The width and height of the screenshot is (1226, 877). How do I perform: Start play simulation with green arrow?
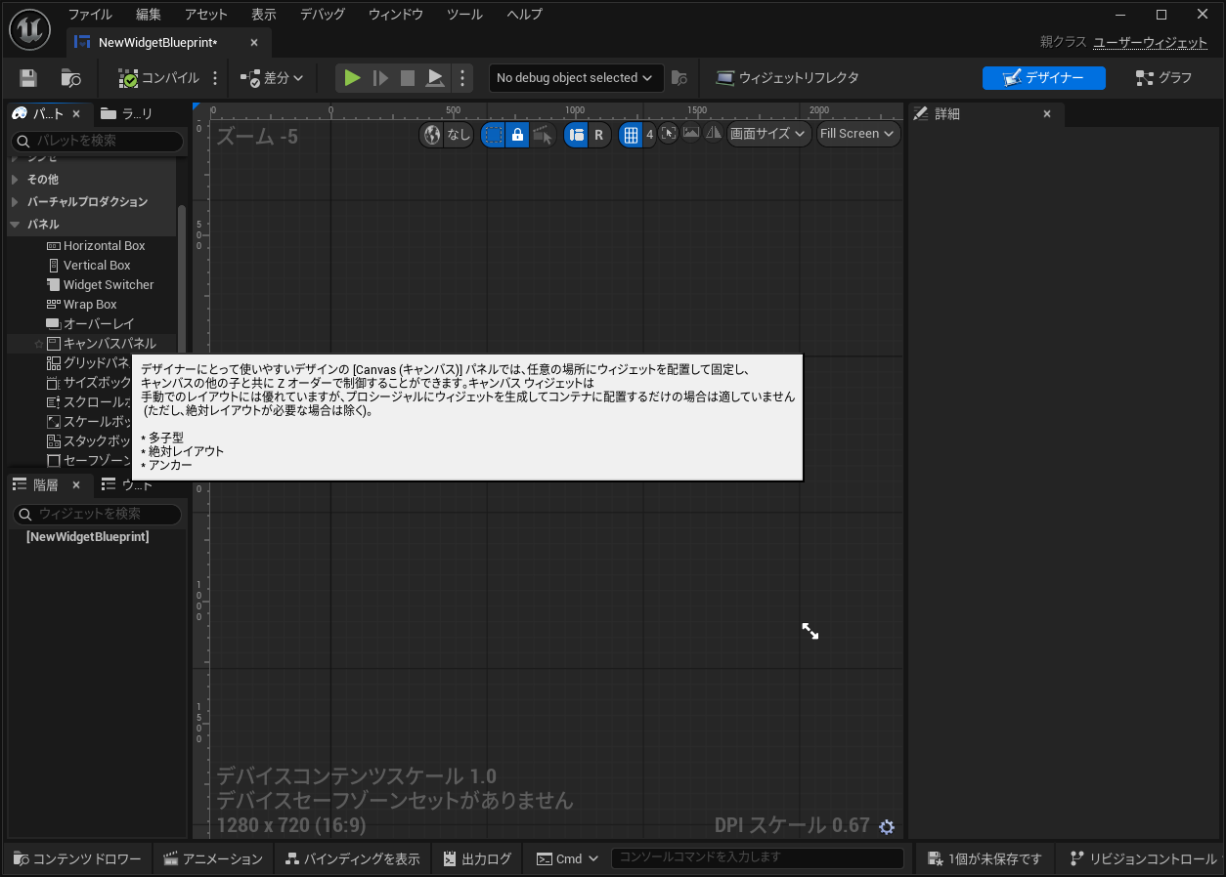pyautogui.click(x=353, y=78)
